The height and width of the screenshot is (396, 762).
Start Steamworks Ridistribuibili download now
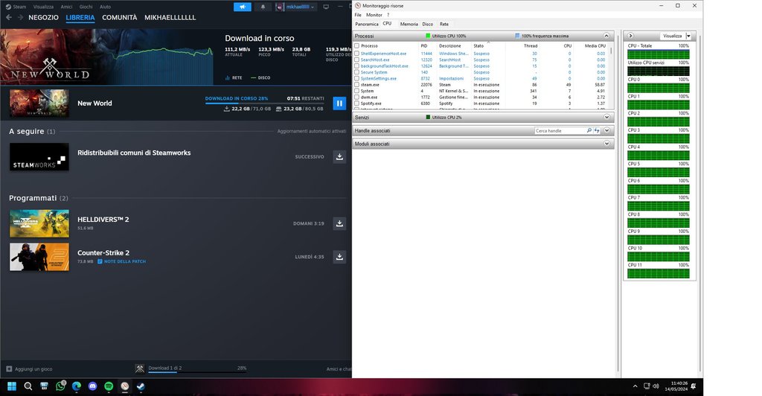339,156
